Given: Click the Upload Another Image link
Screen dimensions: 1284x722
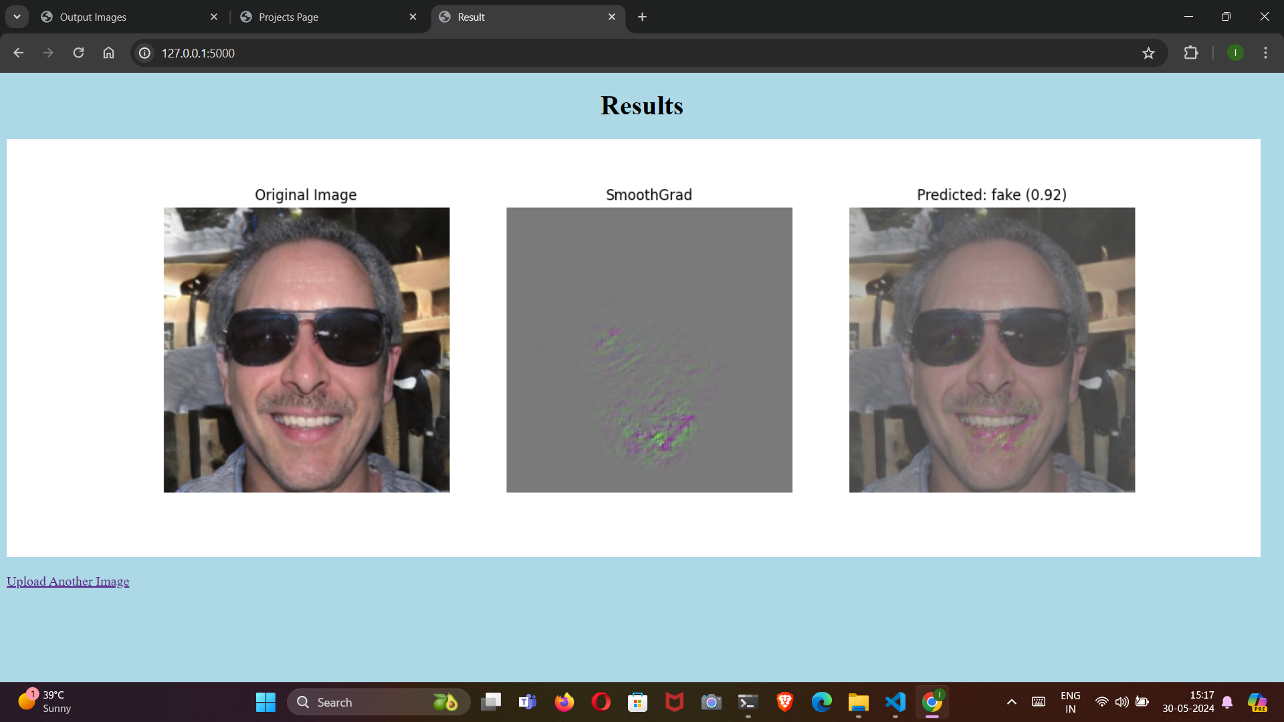Looking at the screenshot, I should pos(68,582).
